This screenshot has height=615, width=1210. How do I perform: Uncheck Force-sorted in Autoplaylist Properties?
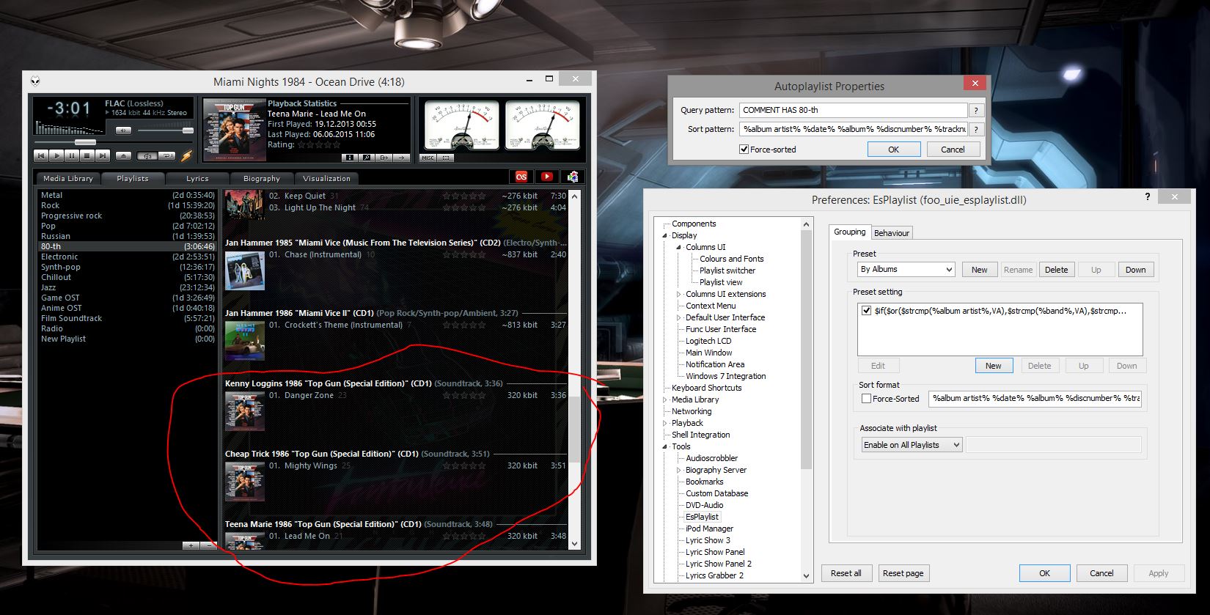(744, 150)
